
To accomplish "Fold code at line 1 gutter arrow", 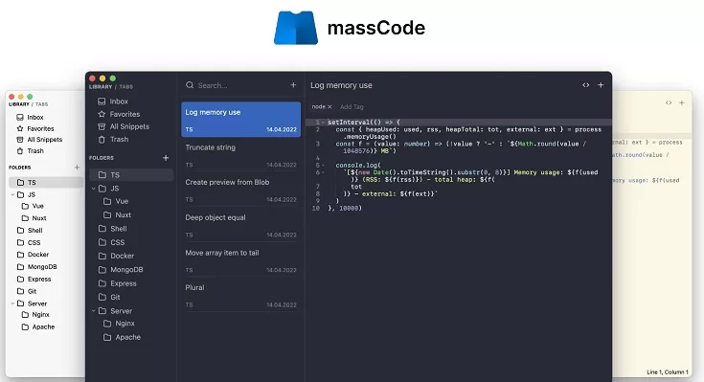I will (324, 123).
